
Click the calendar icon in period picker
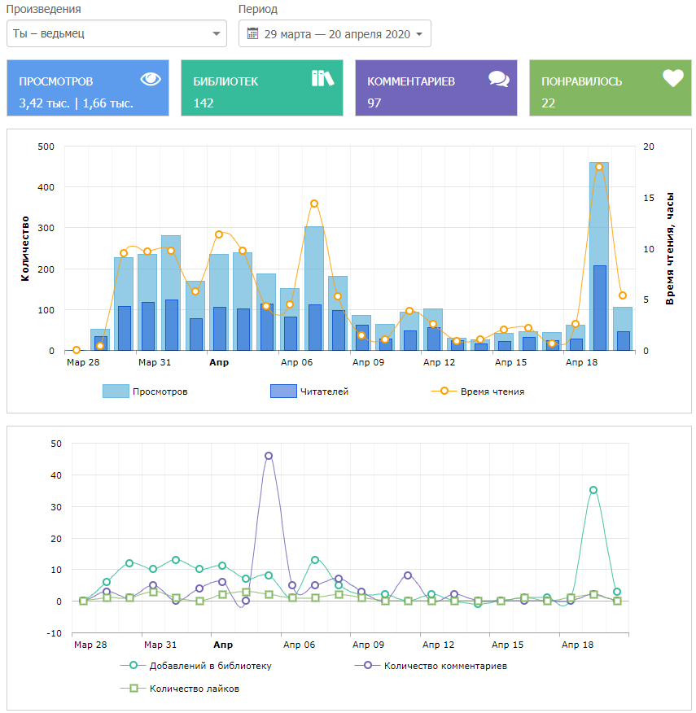pyautogui.click(x=252, y=34)
